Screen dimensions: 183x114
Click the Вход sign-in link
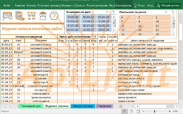[150, 6]
